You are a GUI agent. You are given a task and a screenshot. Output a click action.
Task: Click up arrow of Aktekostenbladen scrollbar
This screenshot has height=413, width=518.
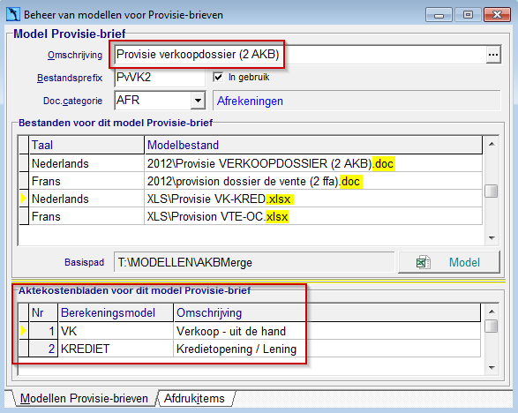click(x=492, y=312)
